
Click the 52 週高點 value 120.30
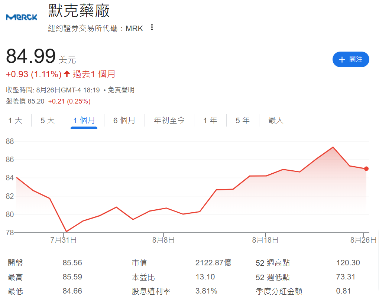pos(348,262)
